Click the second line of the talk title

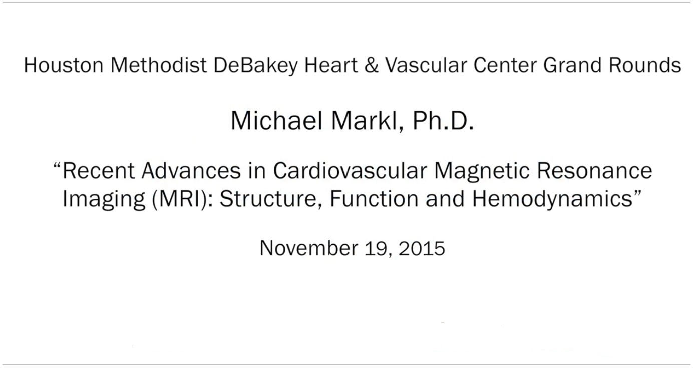352,199
